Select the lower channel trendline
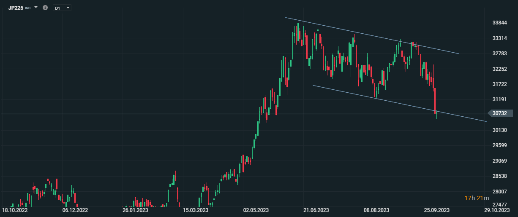518x217 pixels. click(399, 103)
